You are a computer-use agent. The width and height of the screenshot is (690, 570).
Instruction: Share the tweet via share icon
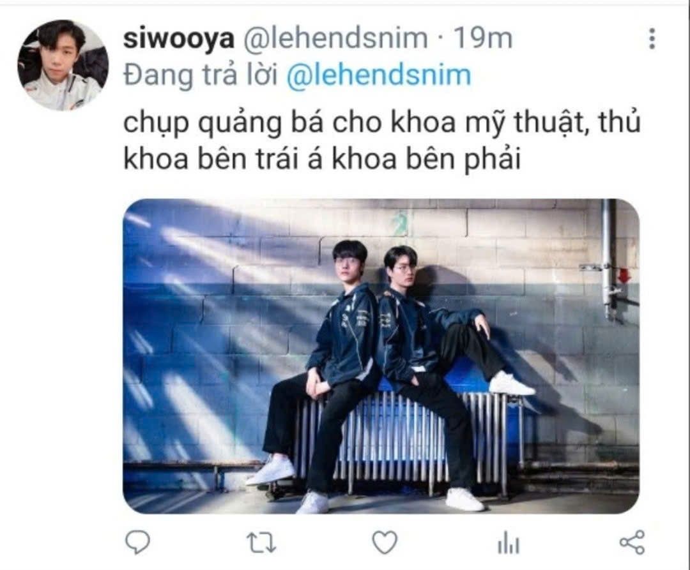coord(632,543)
